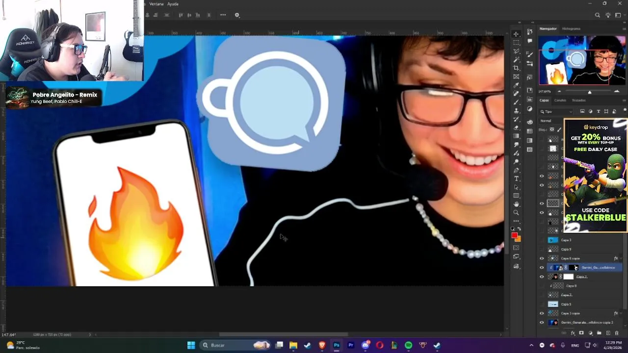The width and height of the screenshot is (628, 353).
Task: Select the Clone Stamp tool
Action: click(516, 111)
